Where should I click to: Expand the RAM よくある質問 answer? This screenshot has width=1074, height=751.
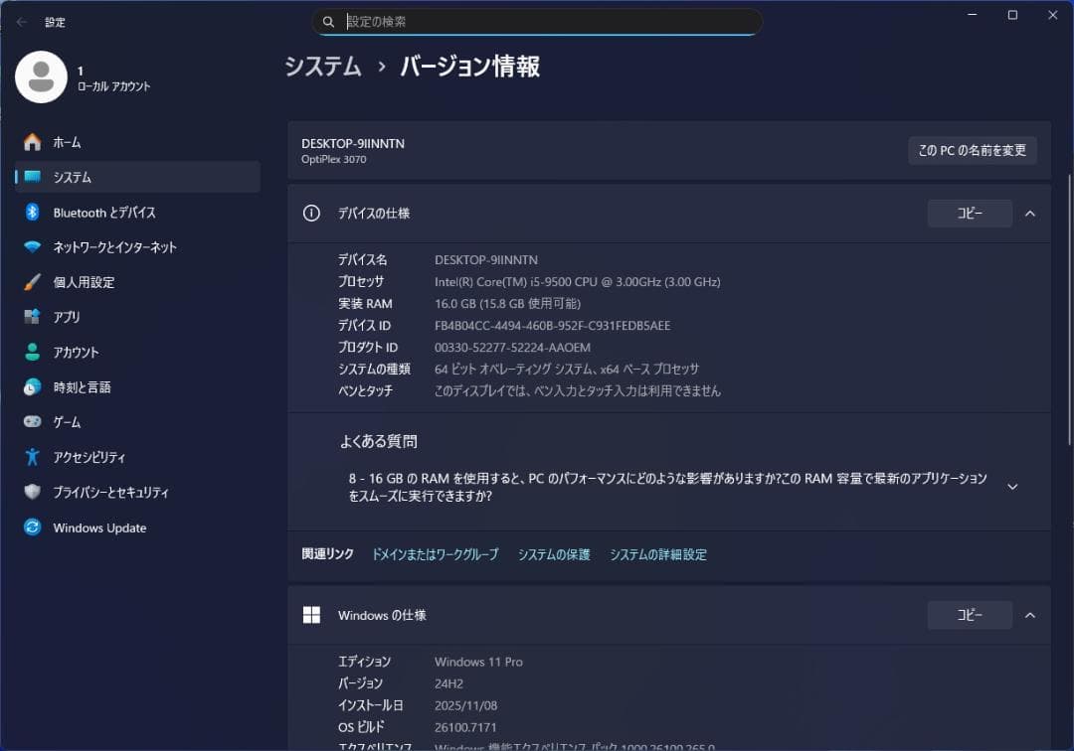pos(1012,486)
